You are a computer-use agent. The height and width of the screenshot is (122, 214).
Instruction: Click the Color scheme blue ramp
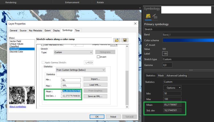tap(188, 40)
